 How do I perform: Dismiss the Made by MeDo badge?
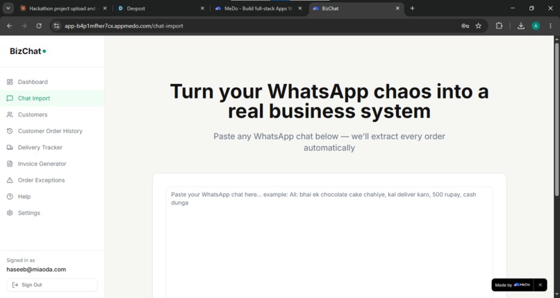point(540,285)
